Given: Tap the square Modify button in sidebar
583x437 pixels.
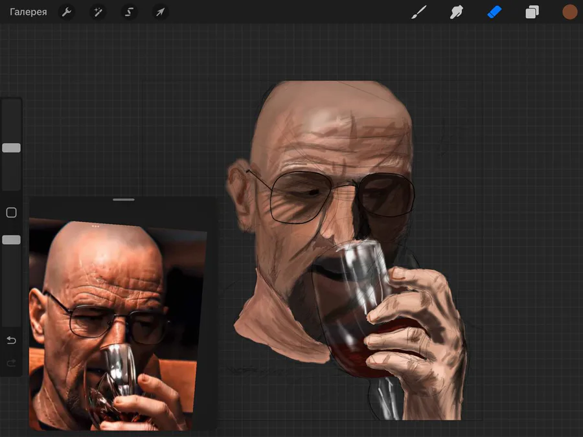Looking at the screenshot, I should [12, 212].
